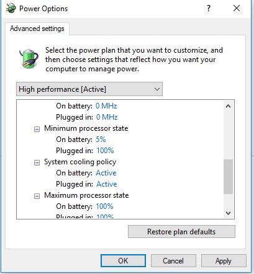The height and width of the screenshot is (274, 254).
Task: Change System cooling policy On battery Active
Action: (x=106, y=173)
